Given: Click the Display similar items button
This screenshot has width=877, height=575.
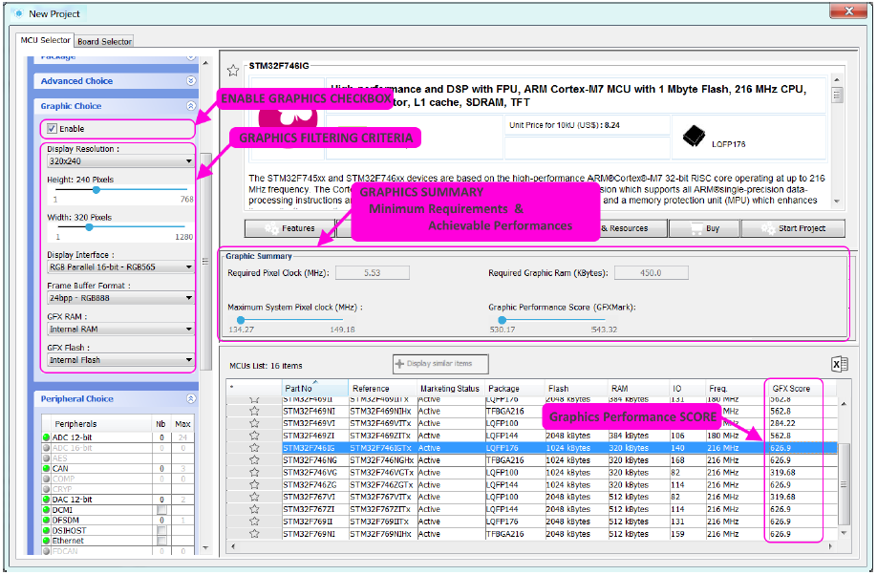Looking at the screenshot, I should click(x=440, y=364).
